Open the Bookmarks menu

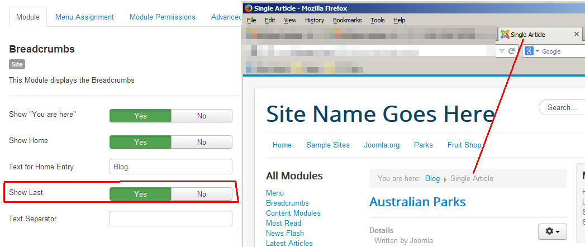[x=347, y=20]
